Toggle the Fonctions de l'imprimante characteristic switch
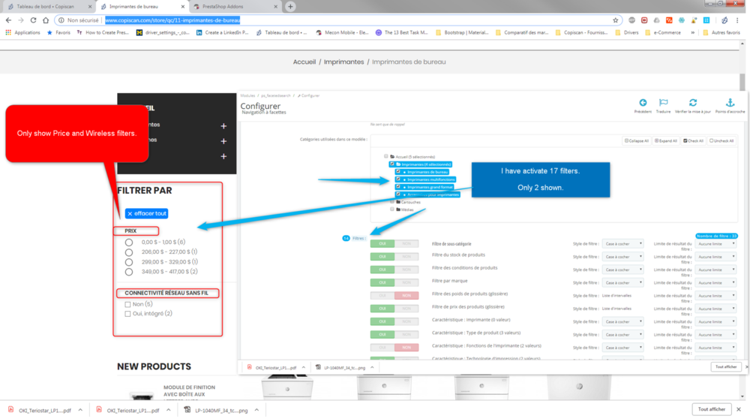 coord(394,347)
